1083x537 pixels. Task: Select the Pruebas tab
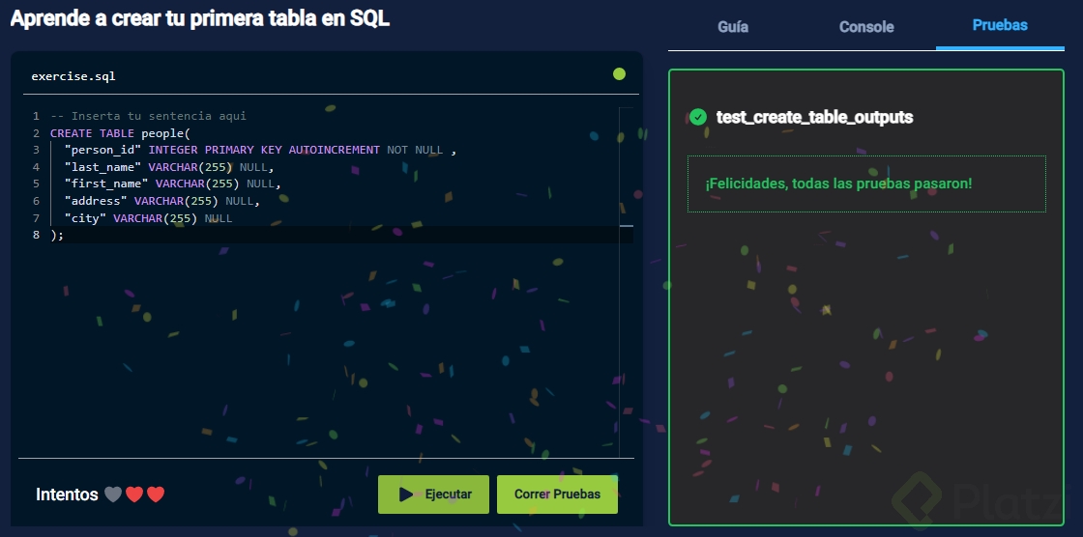[x=1001, y=26]
